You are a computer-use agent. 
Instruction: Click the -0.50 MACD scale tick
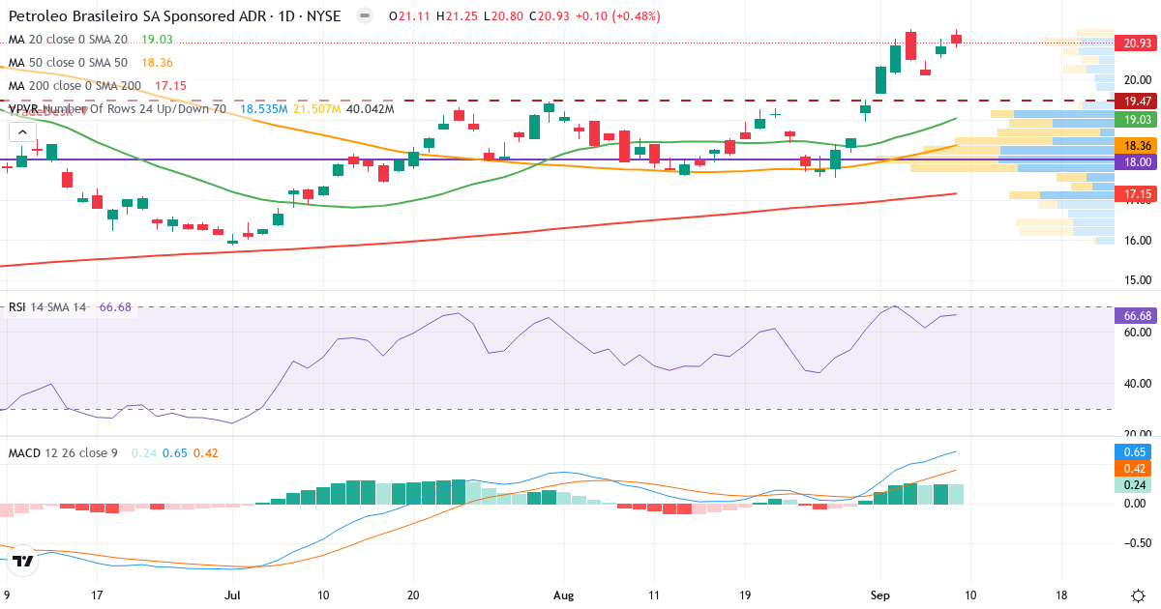pos(1137,541)
